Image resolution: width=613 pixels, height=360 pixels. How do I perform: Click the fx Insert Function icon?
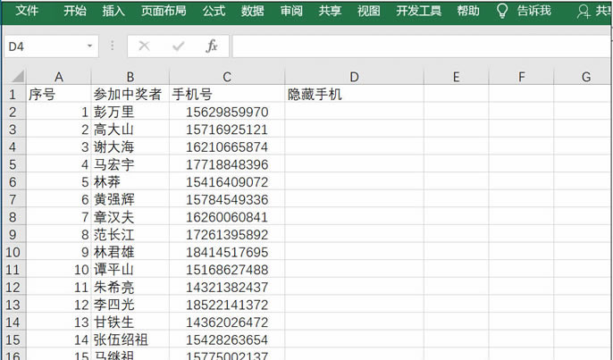click(212, 46)
